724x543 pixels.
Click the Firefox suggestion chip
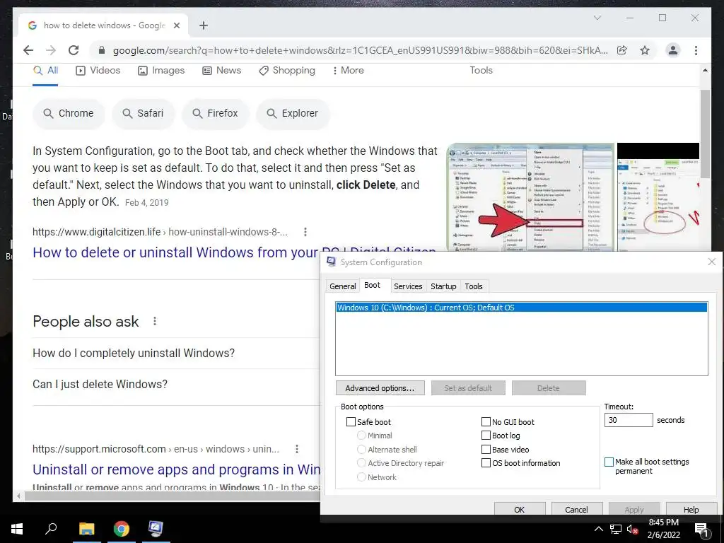coord(215,113)
